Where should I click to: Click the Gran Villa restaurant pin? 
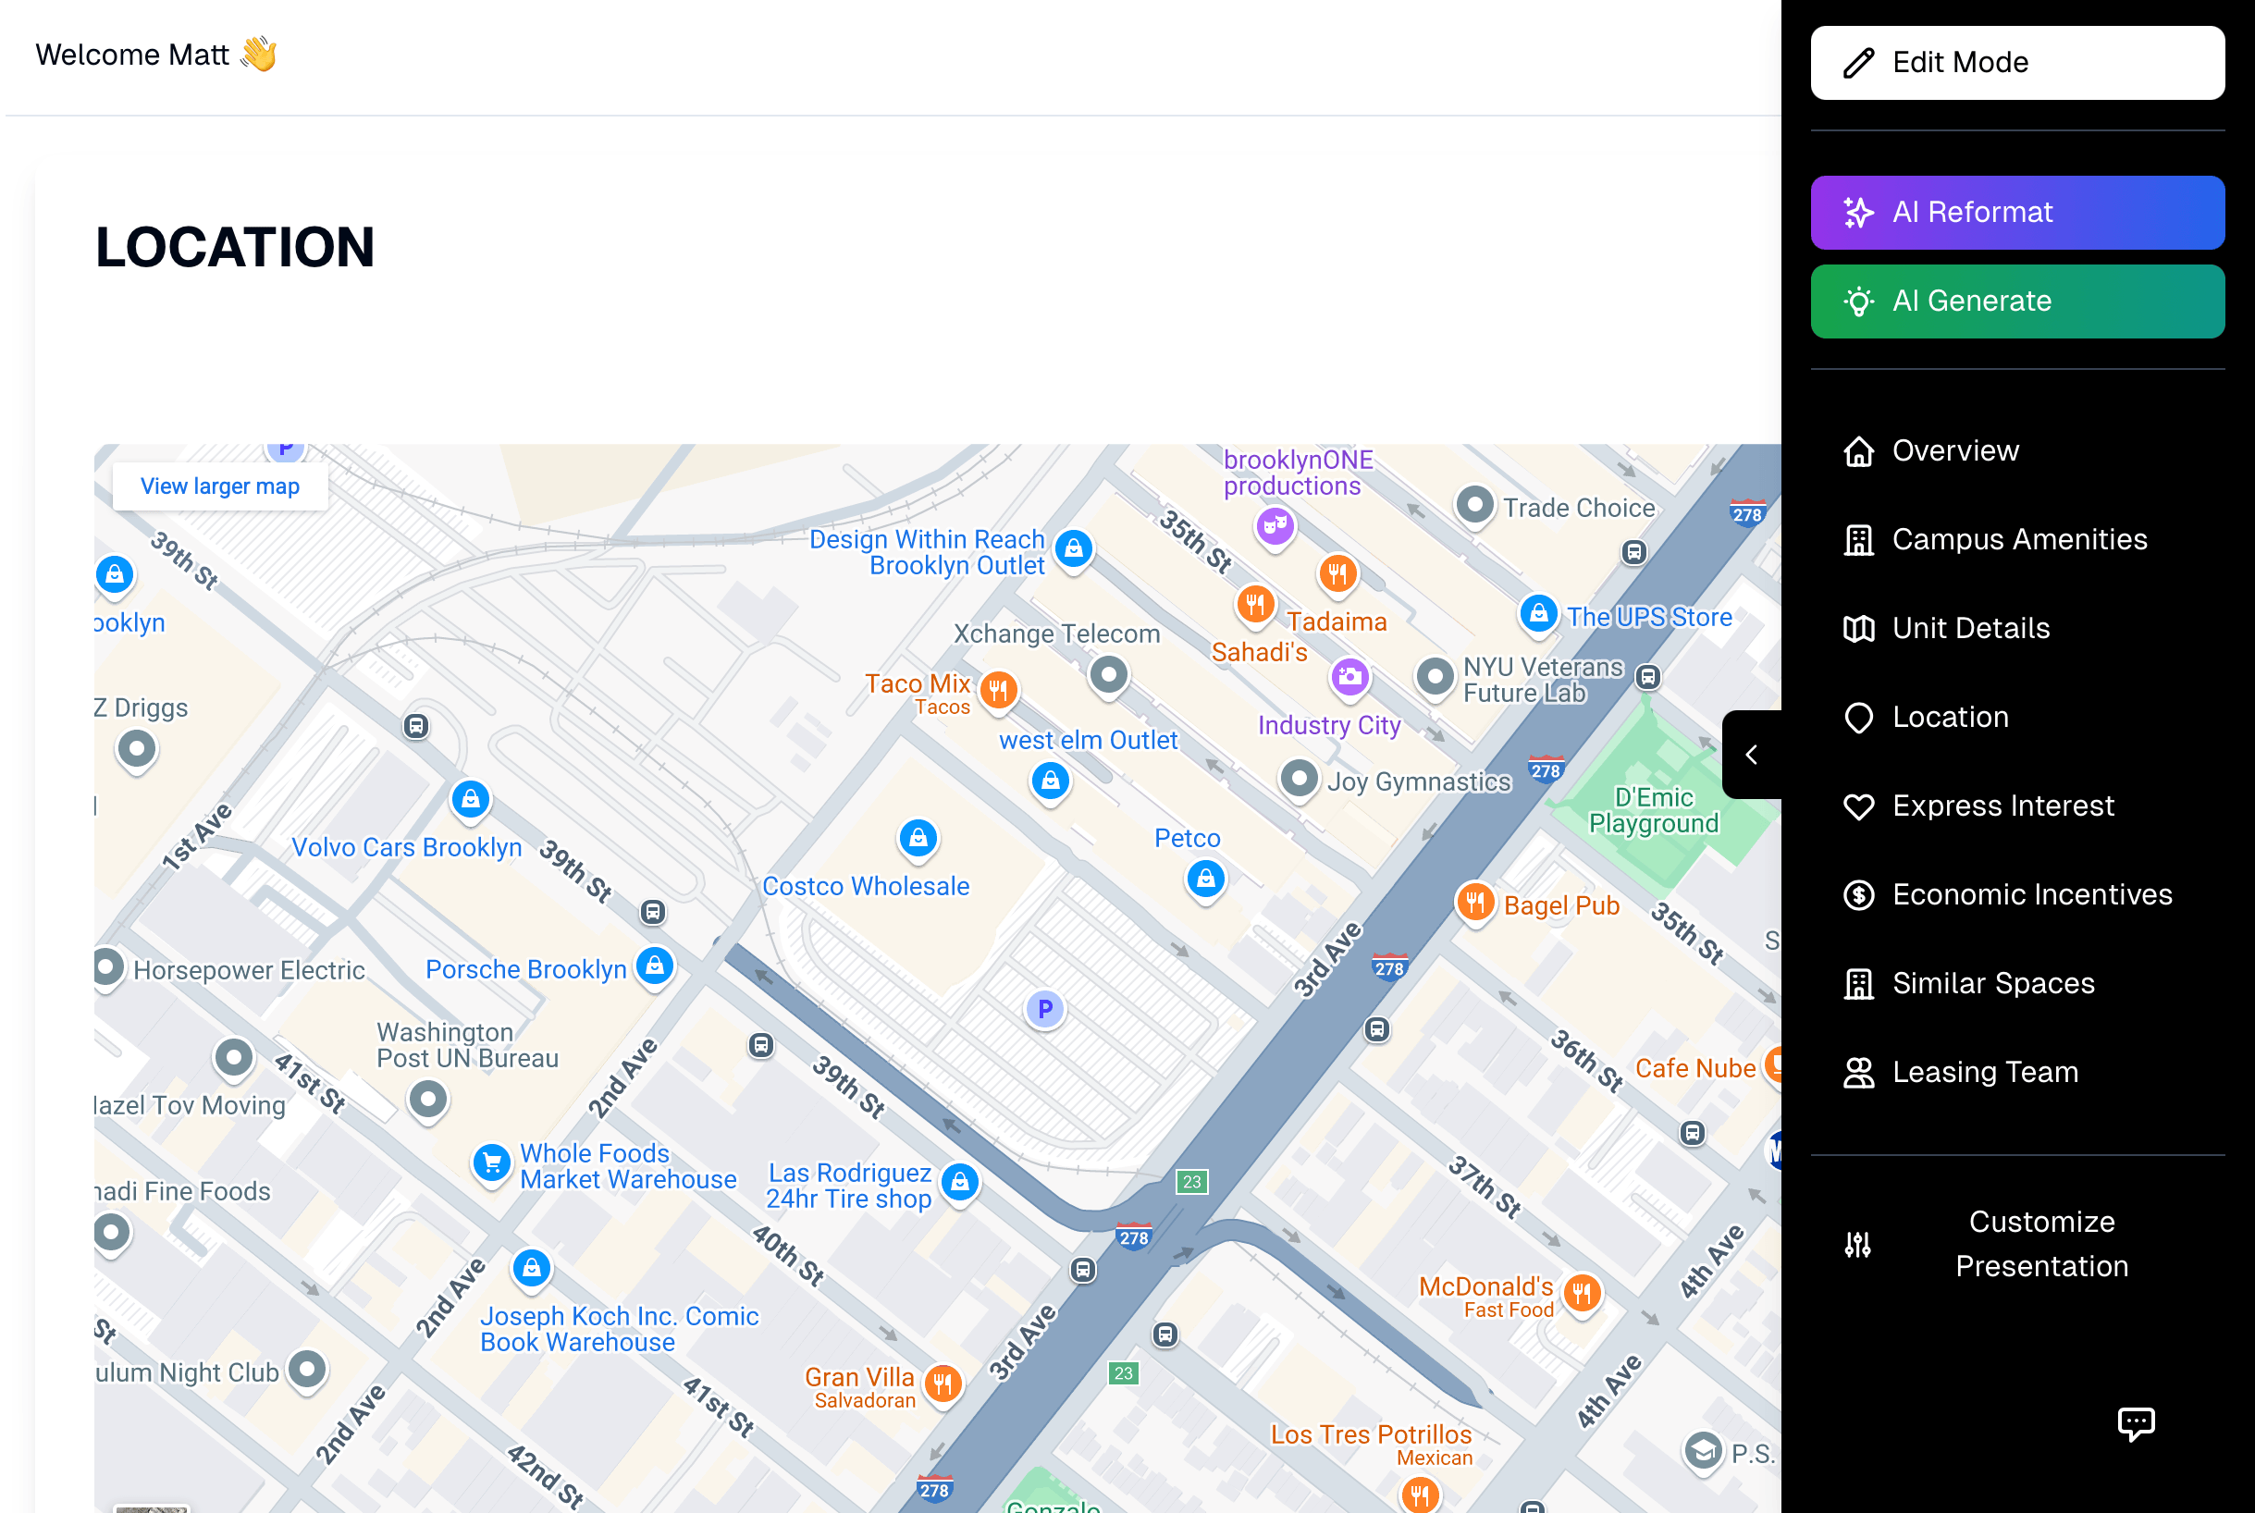click(x=943, y=1385)
